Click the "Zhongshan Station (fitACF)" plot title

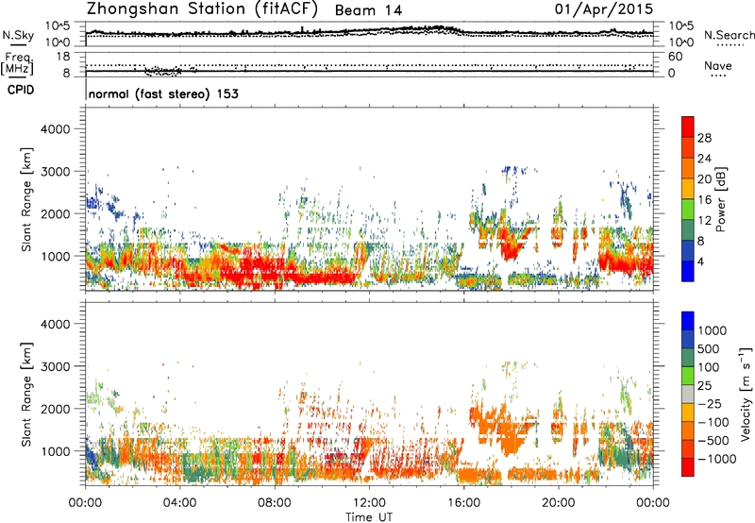[202, 9]
